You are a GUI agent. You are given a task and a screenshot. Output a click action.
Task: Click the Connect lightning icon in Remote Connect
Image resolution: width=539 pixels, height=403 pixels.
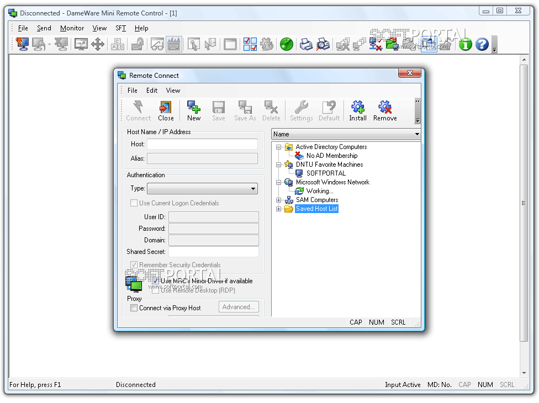point(138,110)
